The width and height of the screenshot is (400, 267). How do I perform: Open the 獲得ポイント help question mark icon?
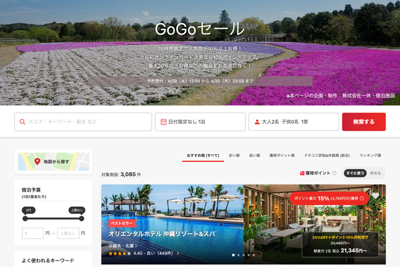[335, 173]
